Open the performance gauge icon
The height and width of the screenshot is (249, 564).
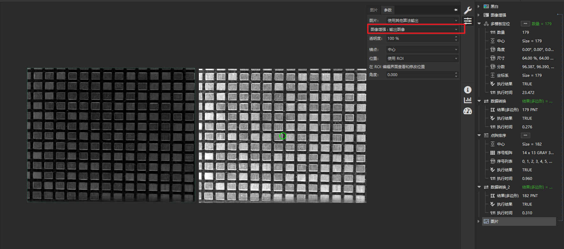tap(467, 111)
